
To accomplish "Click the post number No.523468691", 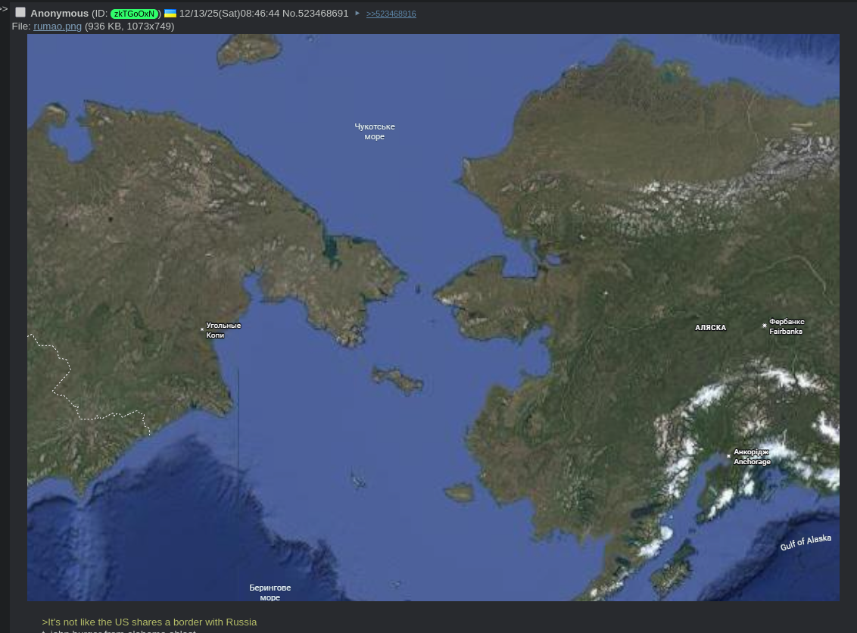I will point(316,13).
